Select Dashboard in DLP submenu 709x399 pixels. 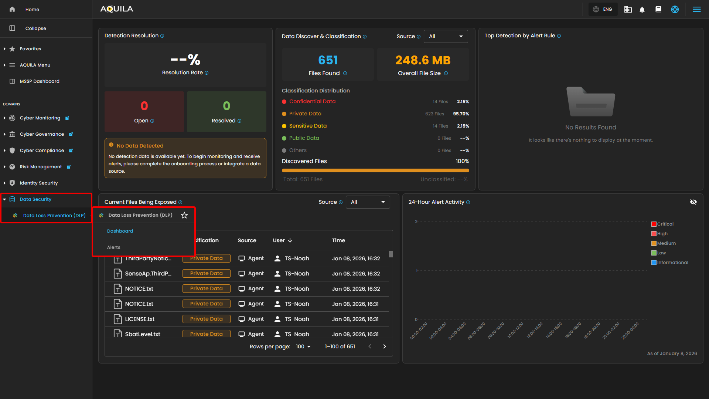tap(120, 231)
